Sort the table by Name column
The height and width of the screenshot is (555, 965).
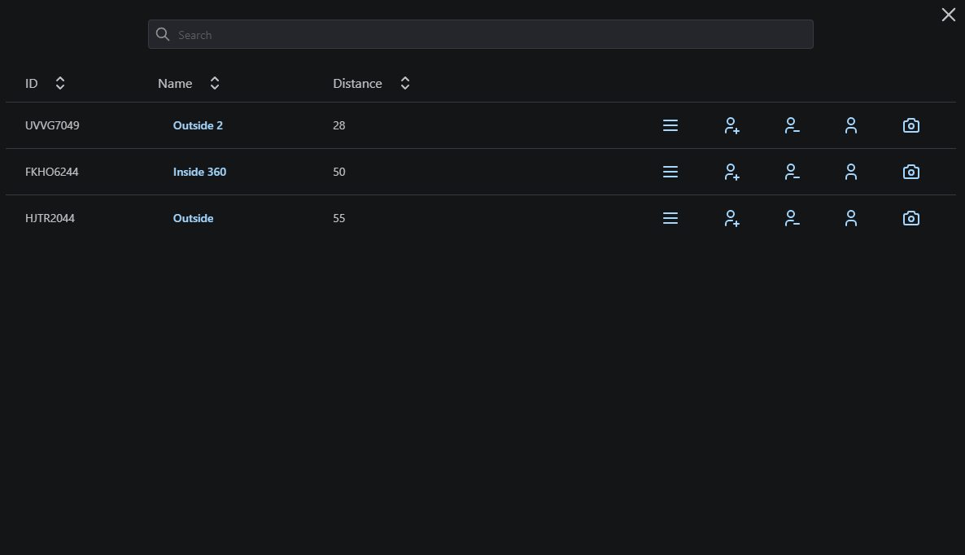click(215, 83)
